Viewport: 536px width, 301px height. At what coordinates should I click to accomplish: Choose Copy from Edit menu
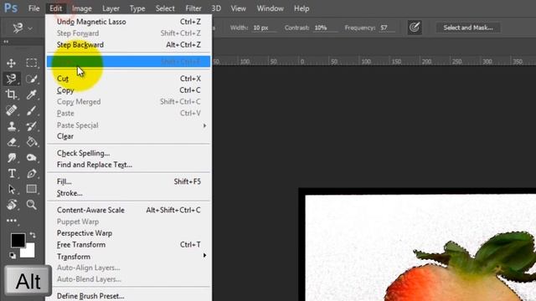pos(128,90)
